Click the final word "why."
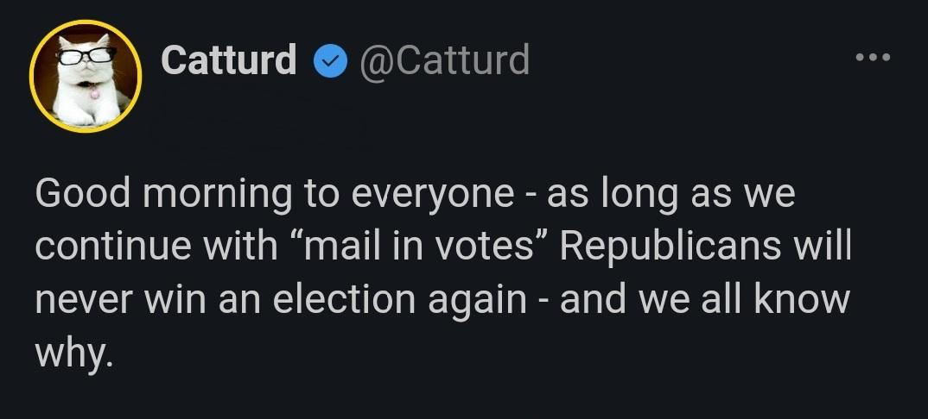Viewport: 928px width, 419px height. (x=73, y=352)
